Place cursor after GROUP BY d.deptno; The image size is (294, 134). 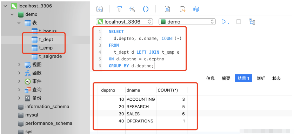(x=154, y=66)
